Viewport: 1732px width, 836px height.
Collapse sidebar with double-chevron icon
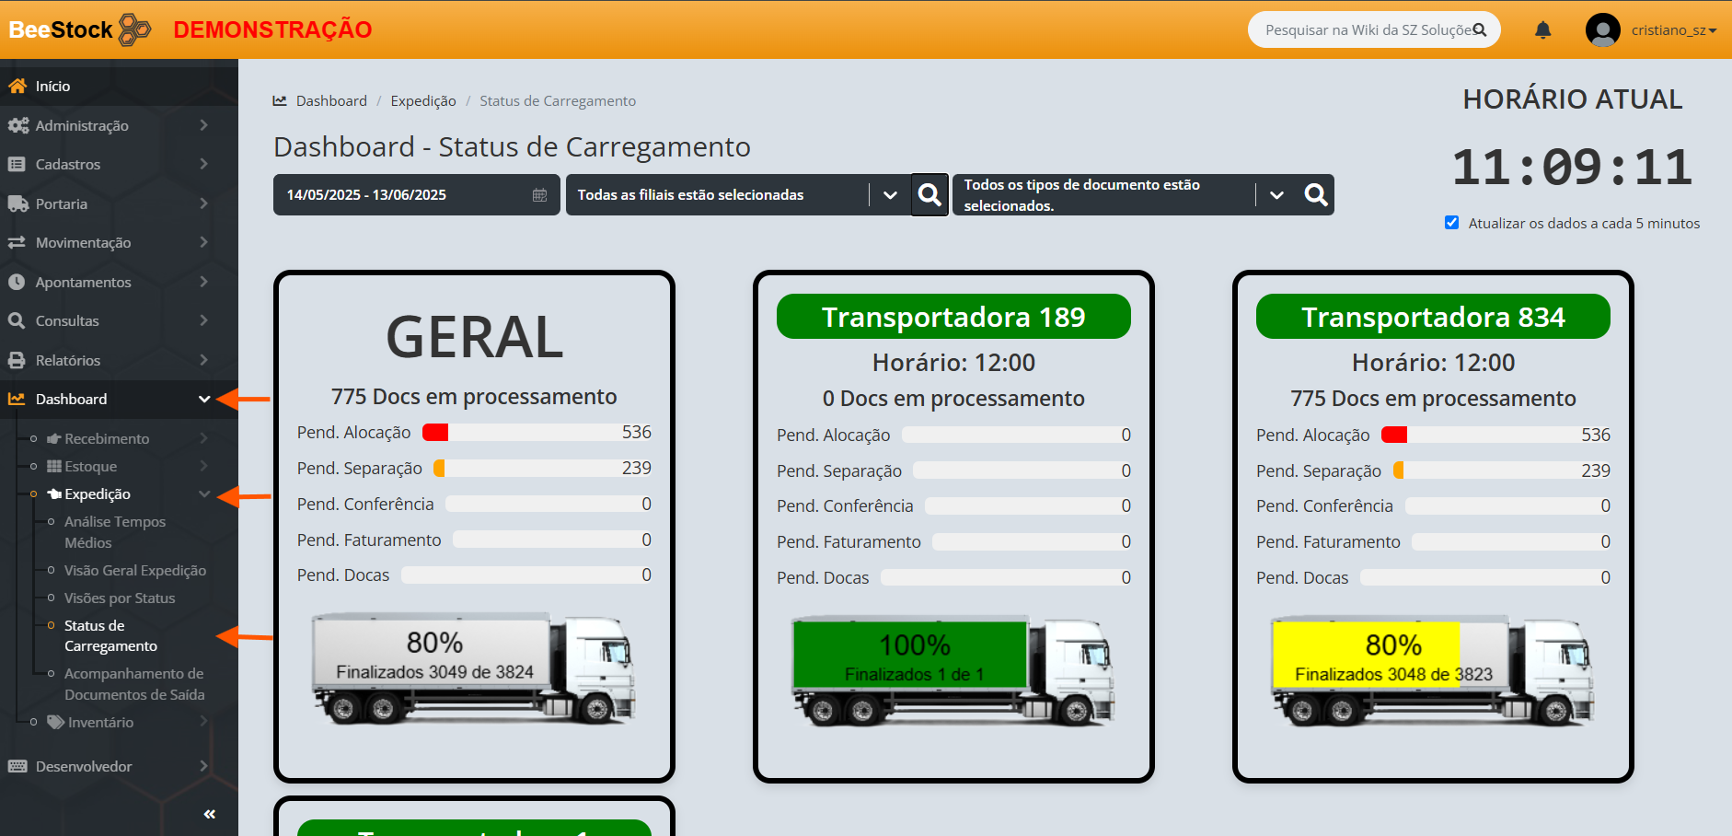click(x=209, y=814)
